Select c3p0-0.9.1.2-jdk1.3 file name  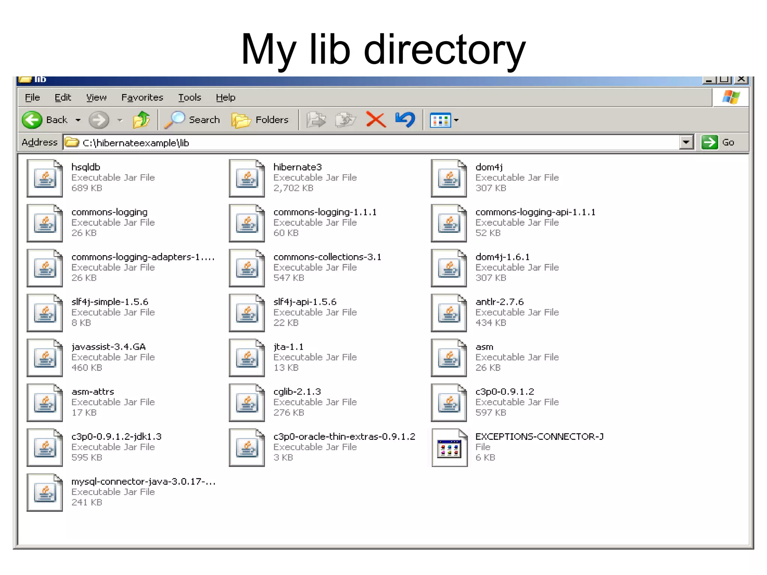[116, 437]
